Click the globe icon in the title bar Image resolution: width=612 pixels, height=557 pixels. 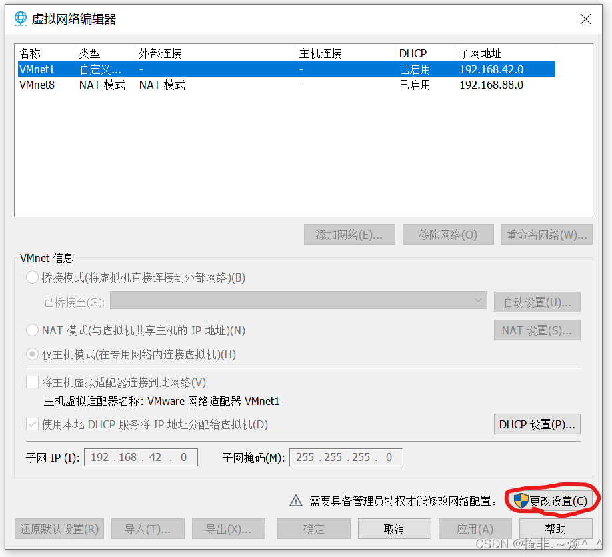(x=20, y=19)
